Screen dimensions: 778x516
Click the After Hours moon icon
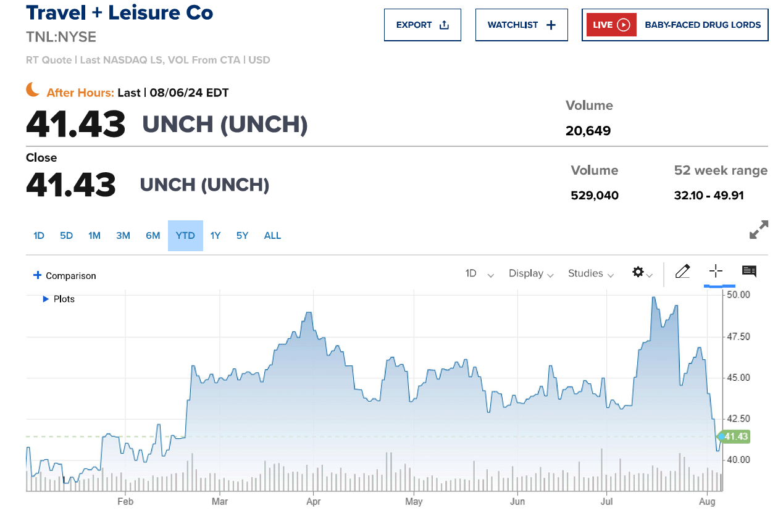(33, 90)
